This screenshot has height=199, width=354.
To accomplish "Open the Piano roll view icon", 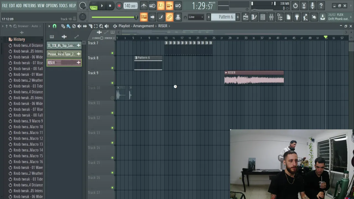I will click(254, 17).
